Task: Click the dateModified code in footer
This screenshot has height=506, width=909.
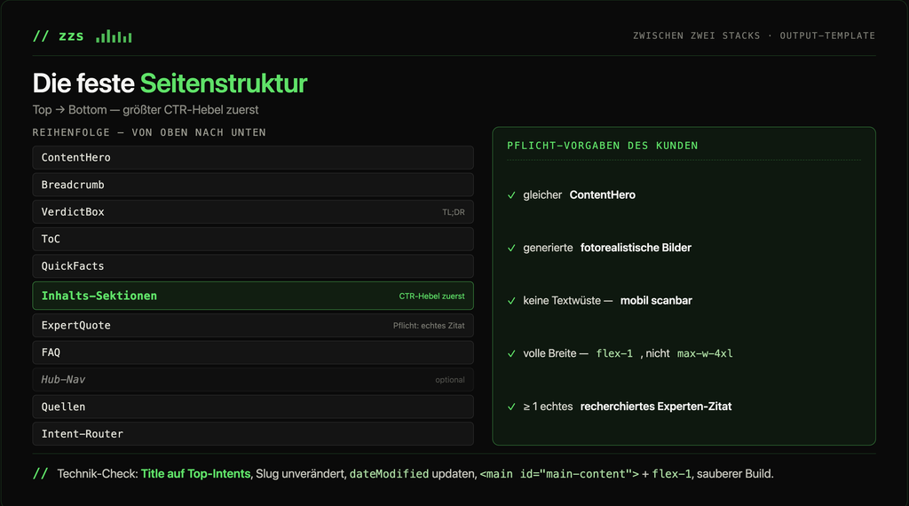Action: [389, 474]
